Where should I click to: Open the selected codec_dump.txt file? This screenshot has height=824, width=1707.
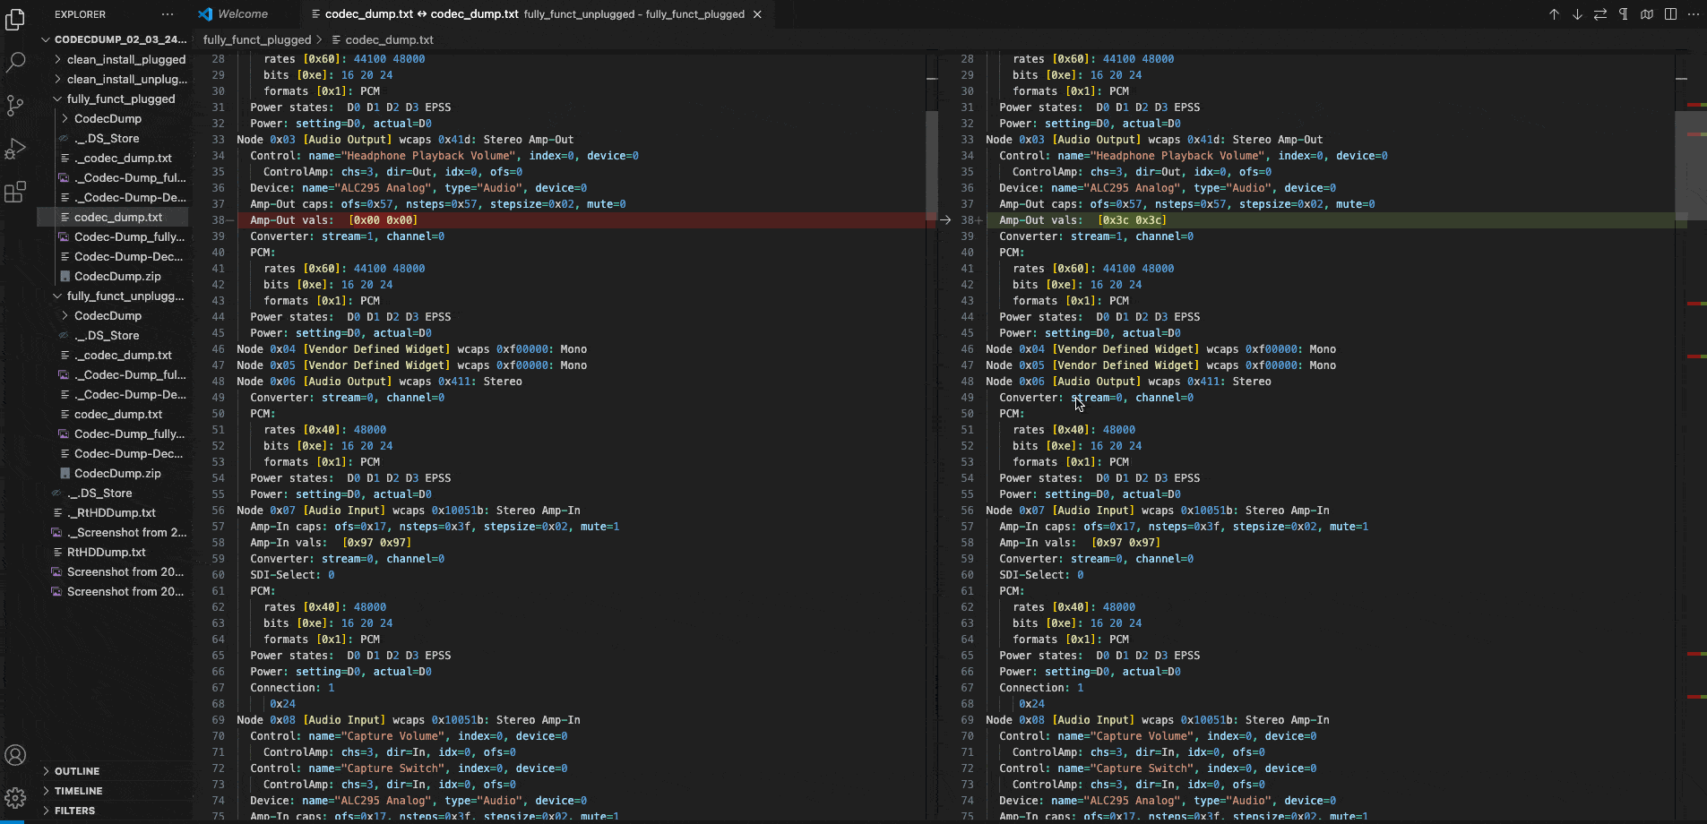[x=114, y=217]
